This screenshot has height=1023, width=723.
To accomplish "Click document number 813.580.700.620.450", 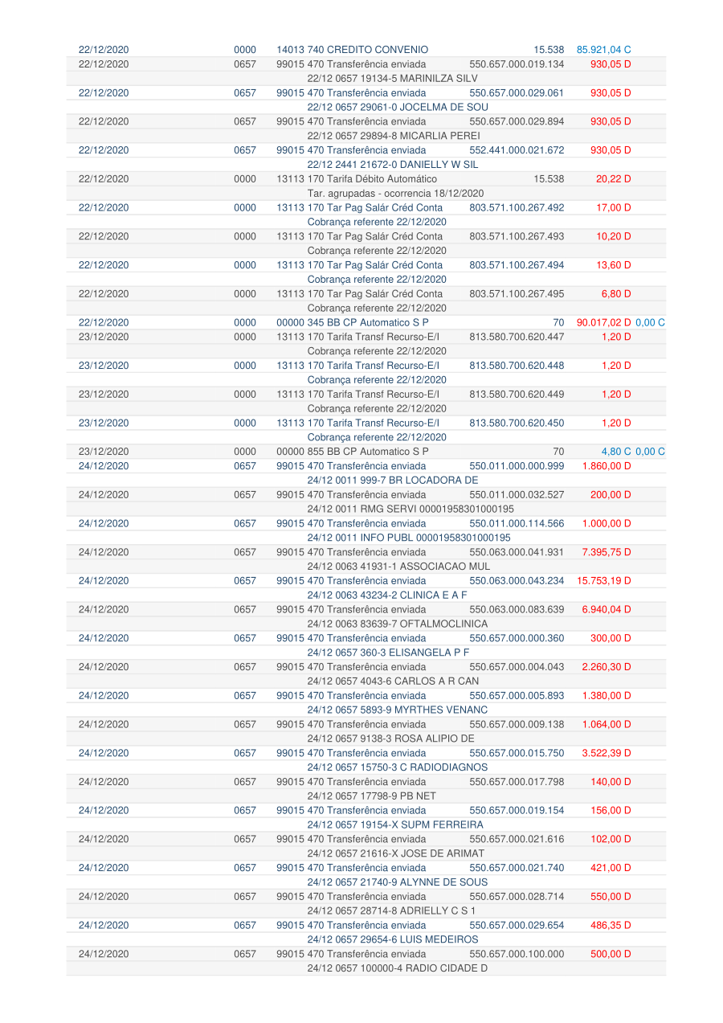I will pos(517,424).
